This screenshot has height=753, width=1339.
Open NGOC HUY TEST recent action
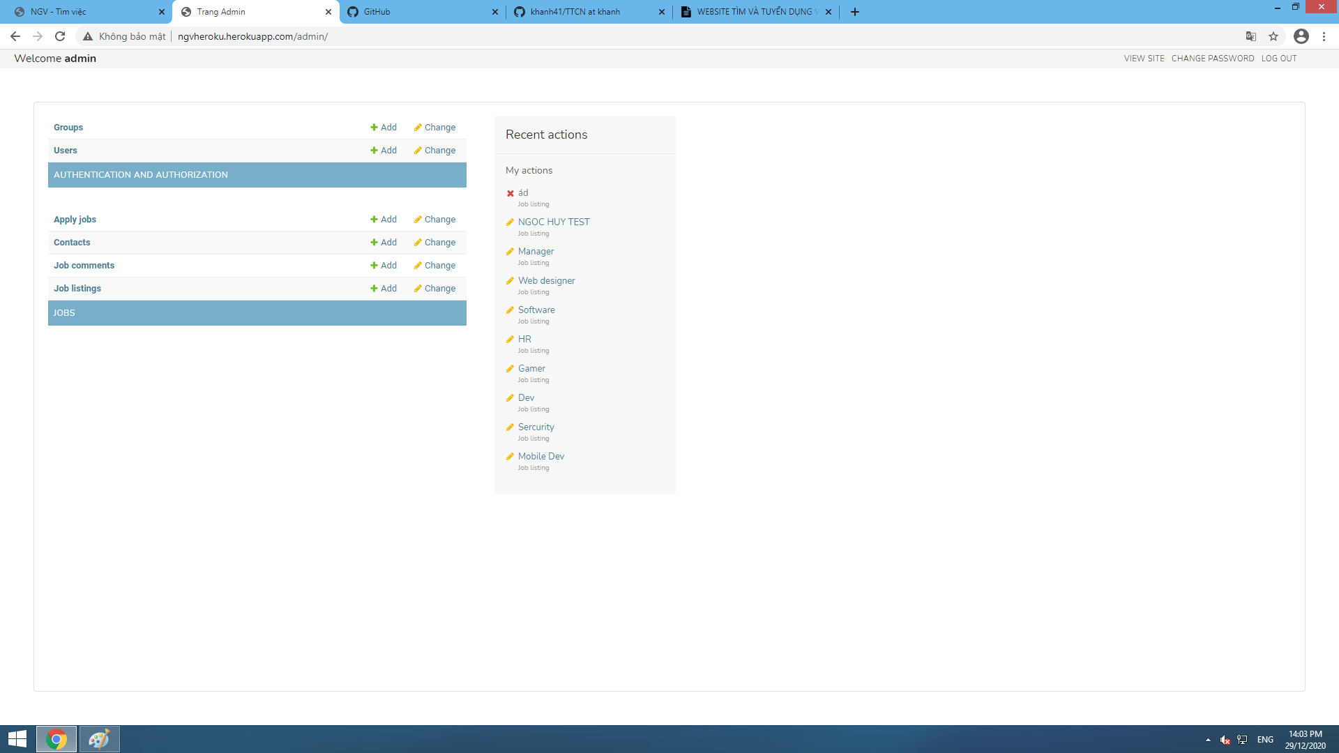(553, 222)
